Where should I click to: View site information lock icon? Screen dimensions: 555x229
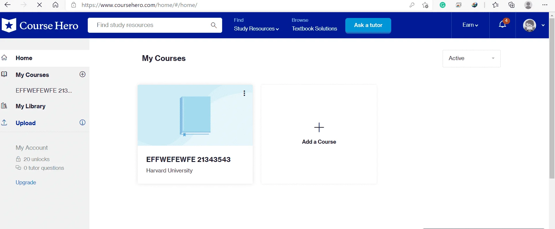74,5
